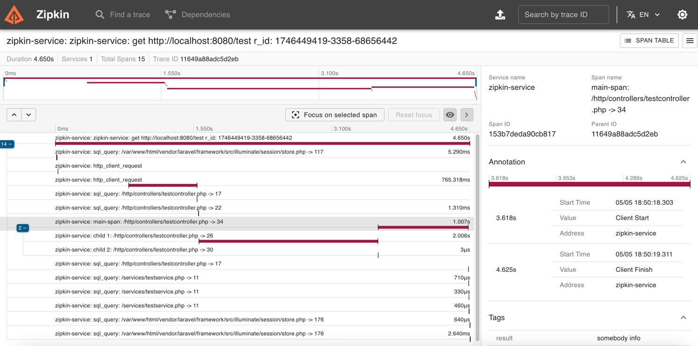Open the settings gear icon
Image resolution: width=698 pixels, height=346 pixels.
click(682, 15)
